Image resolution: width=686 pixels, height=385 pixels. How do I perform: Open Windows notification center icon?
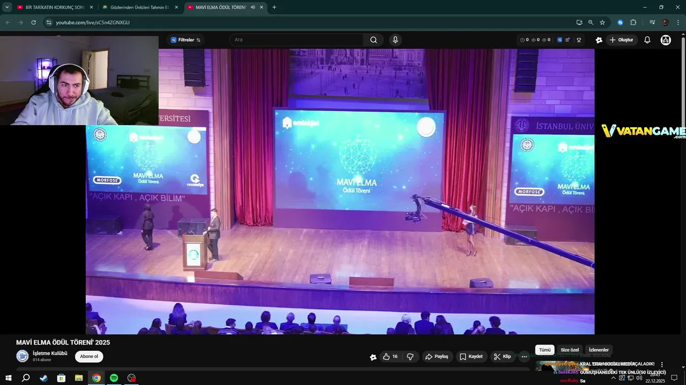(x=674, y=378)
